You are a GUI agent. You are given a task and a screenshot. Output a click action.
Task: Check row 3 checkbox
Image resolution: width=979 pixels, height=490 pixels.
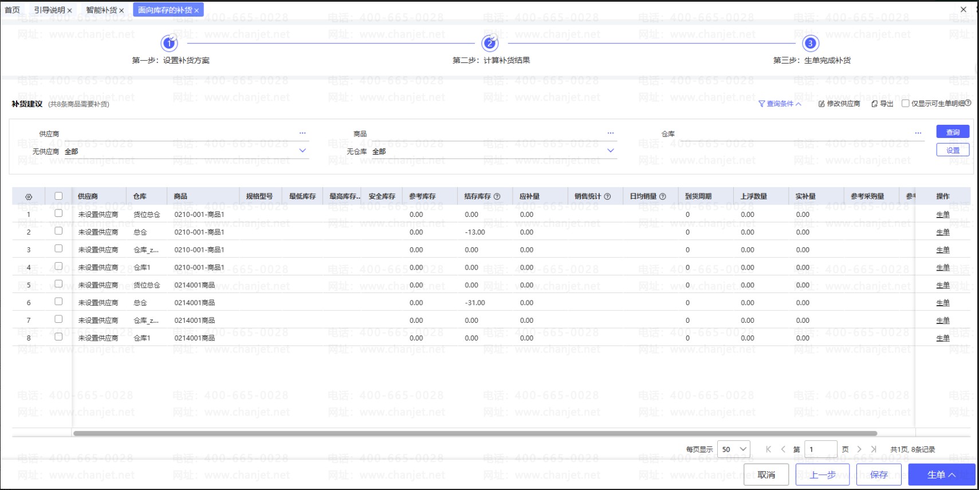pyautogui.click(x=58, y=248)
